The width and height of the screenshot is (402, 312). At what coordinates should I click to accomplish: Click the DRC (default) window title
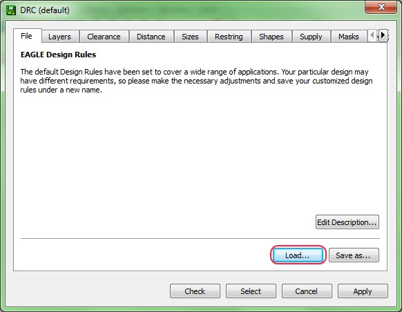[x=45, y=10]
